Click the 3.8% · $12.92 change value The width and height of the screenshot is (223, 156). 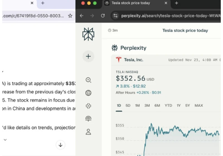(131, 86)
